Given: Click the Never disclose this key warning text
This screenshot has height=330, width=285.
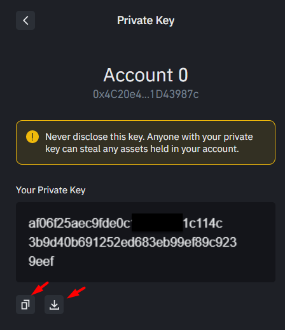Looking at the screenshot, I should 95,137.
